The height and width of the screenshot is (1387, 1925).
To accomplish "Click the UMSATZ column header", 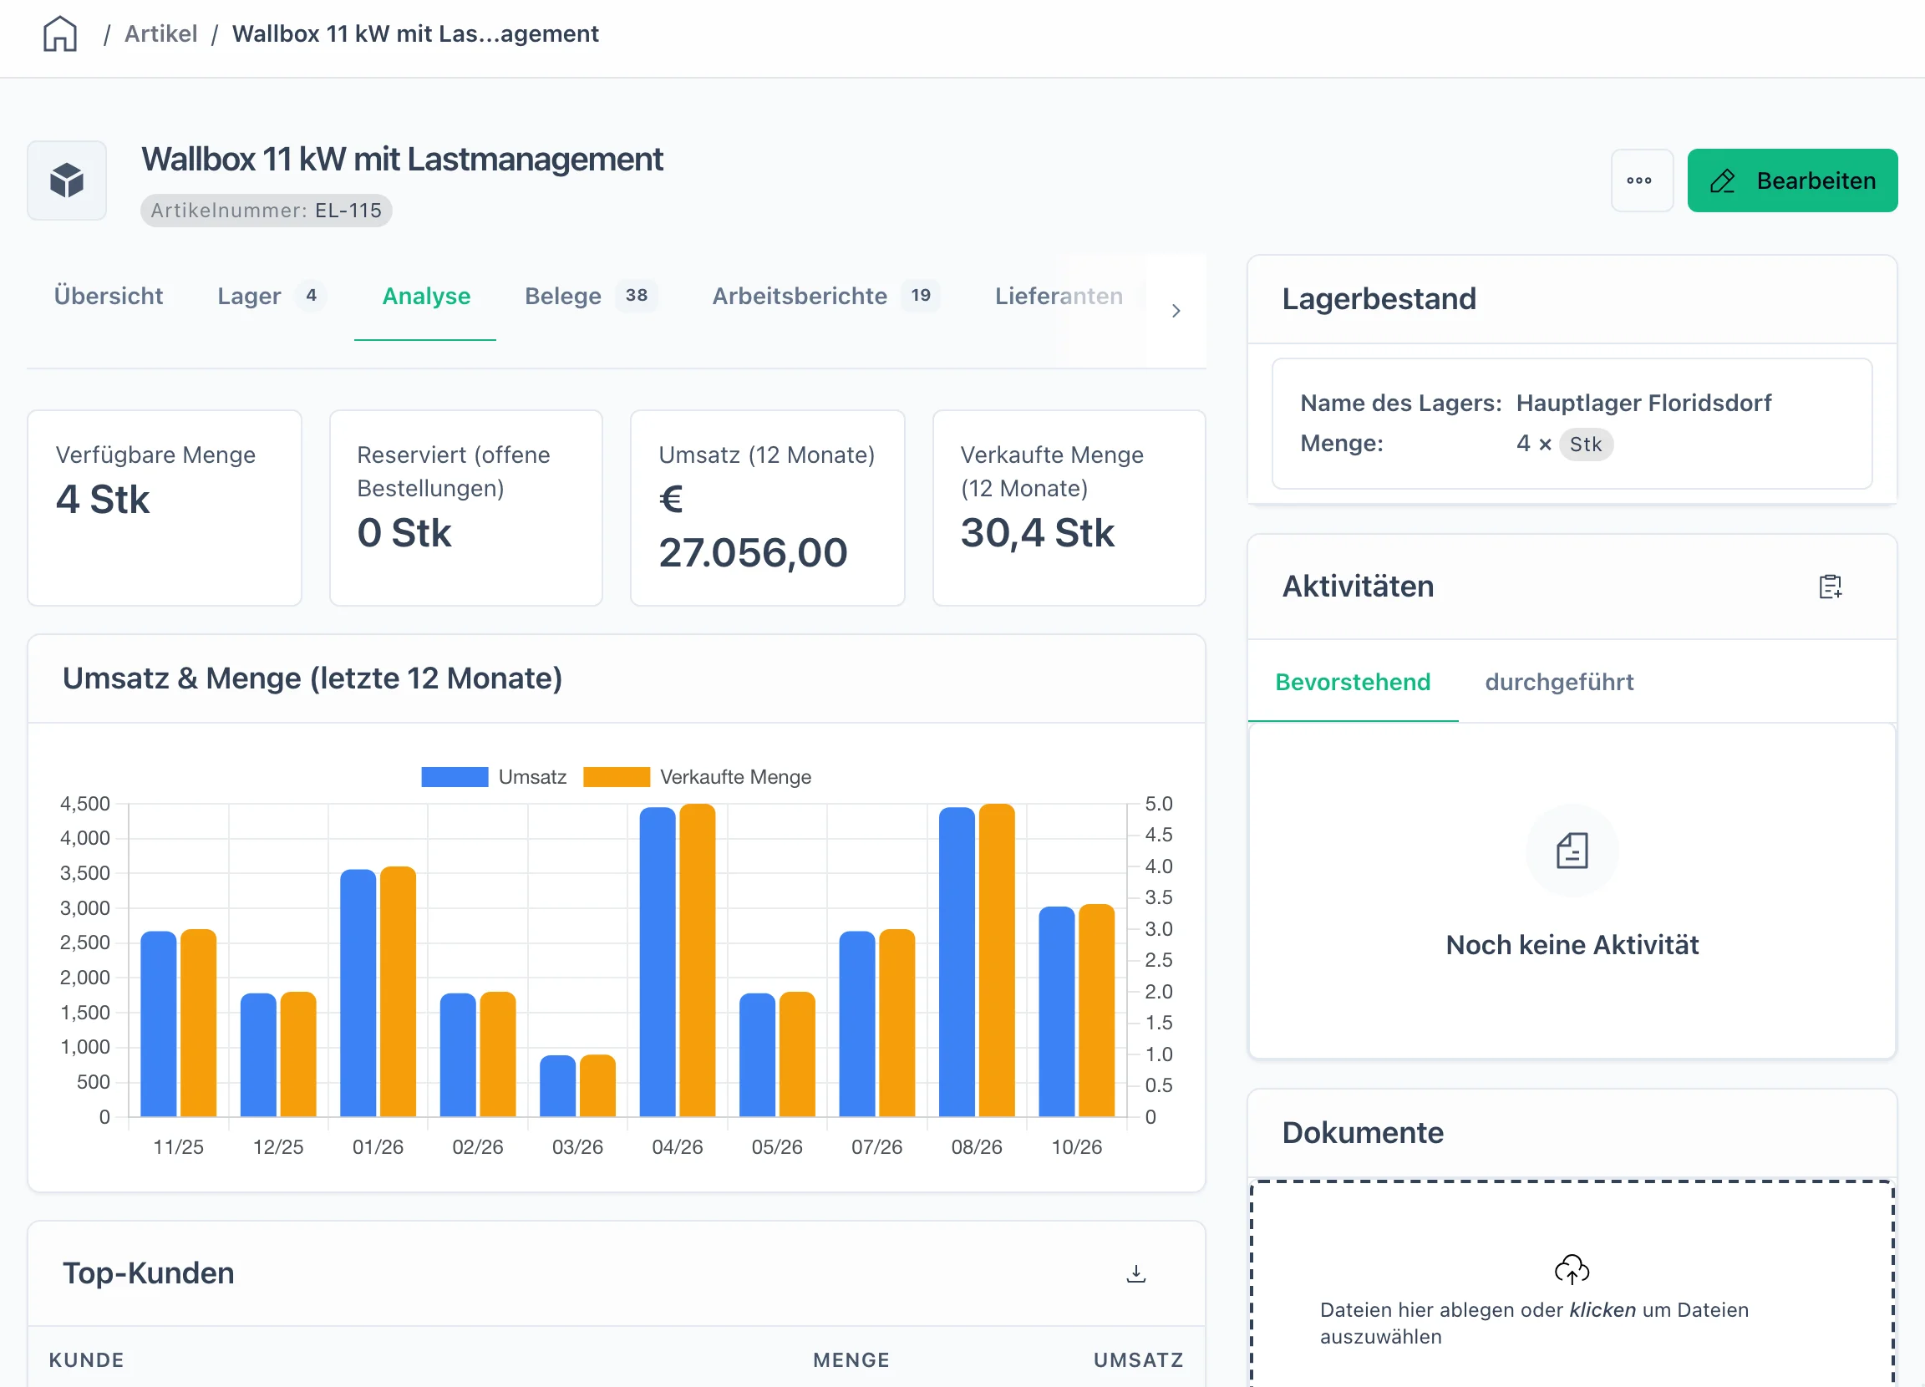I will pos(1137,1359).
